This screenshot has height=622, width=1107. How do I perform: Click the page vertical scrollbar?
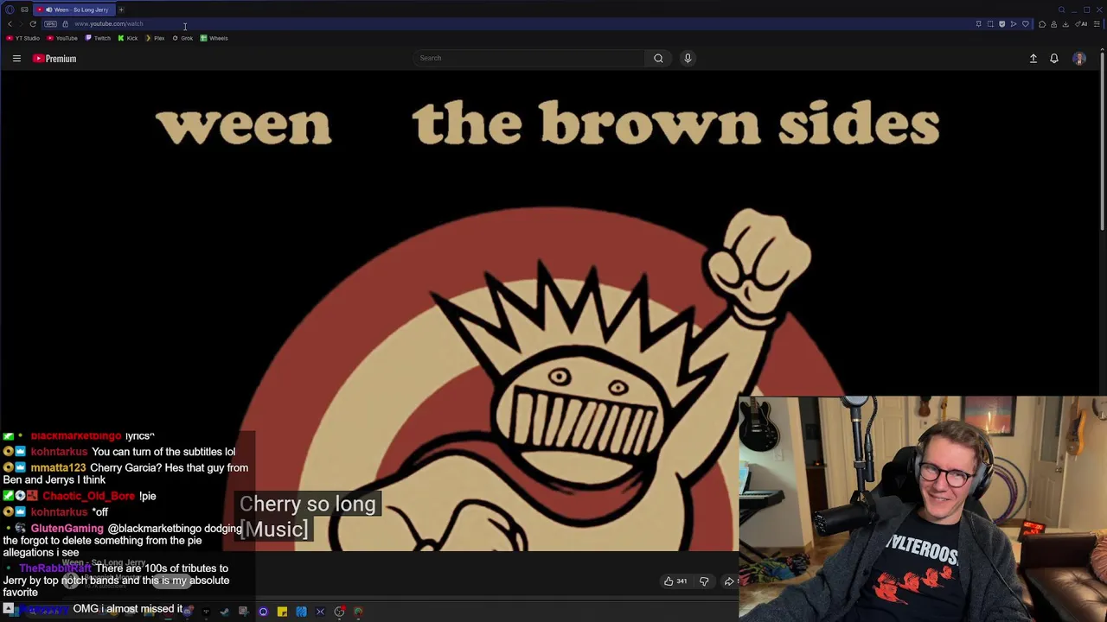pos(1103,143)
